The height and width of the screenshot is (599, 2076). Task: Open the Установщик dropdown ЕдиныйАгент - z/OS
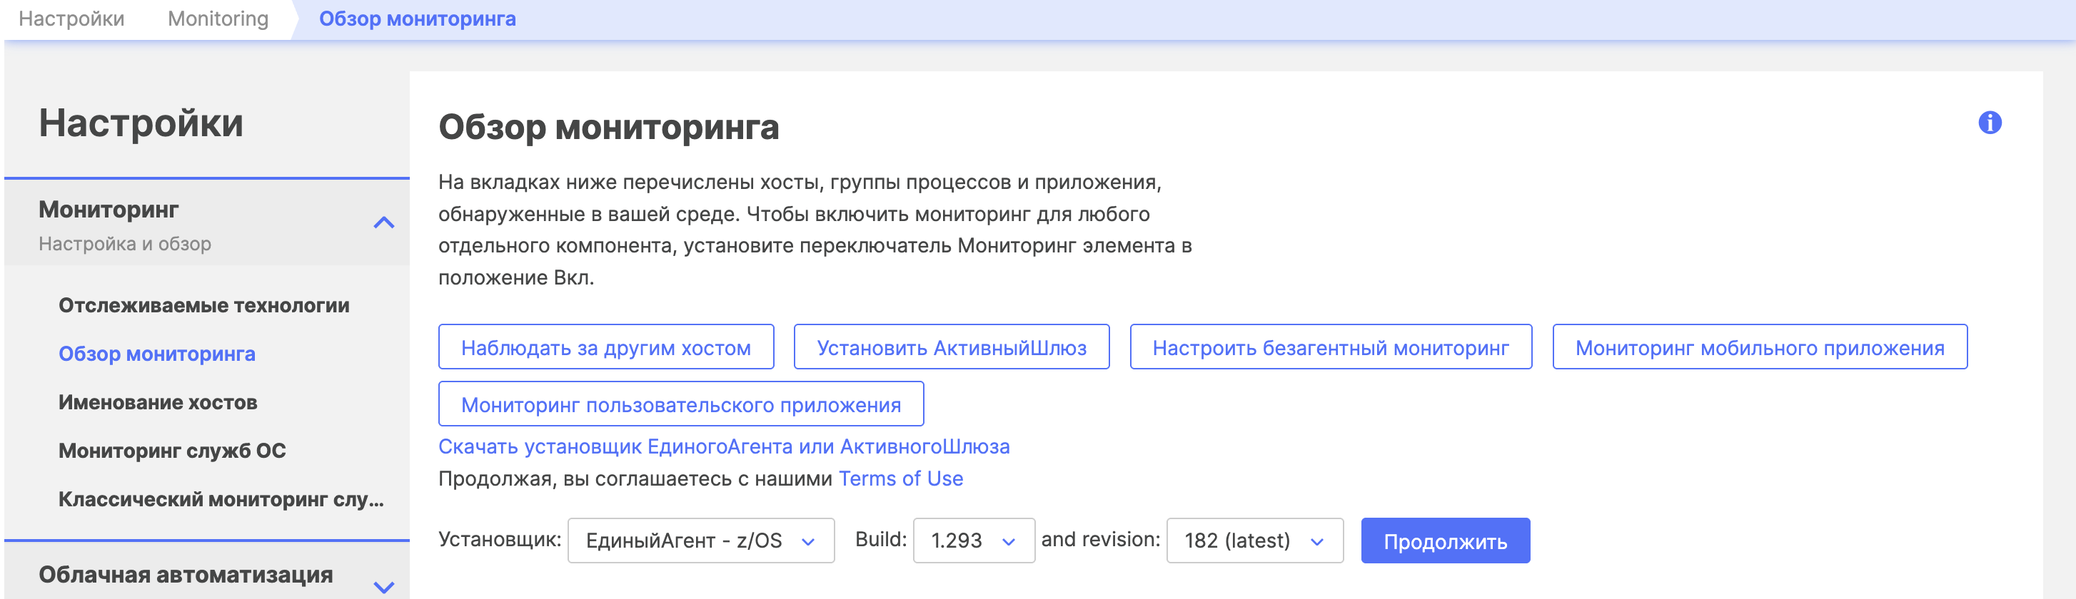[x=700, y=541]
